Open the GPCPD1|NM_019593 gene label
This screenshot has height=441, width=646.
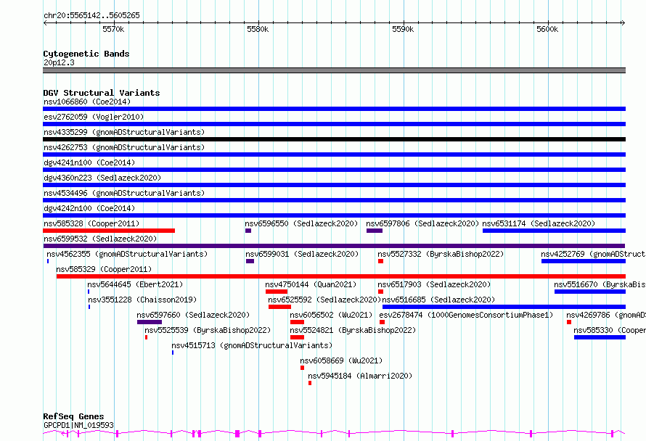point(78,425)
